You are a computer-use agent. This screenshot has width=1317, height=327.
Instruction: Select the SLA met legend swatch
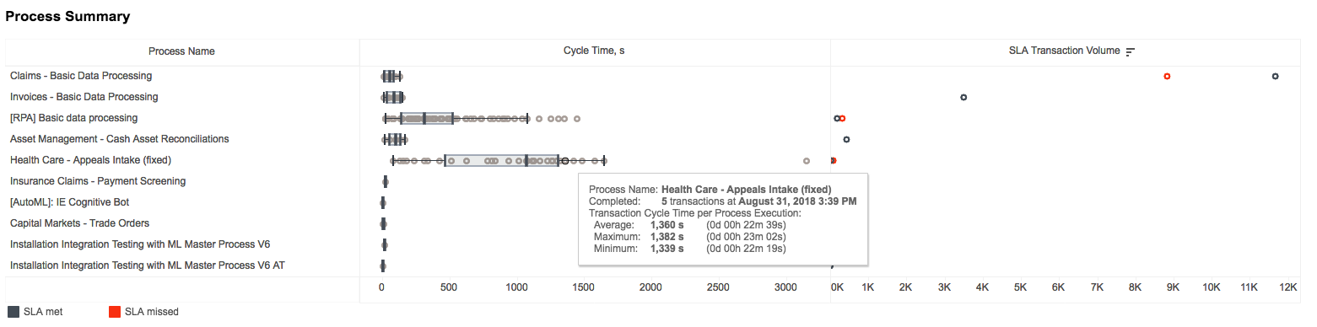13,312
